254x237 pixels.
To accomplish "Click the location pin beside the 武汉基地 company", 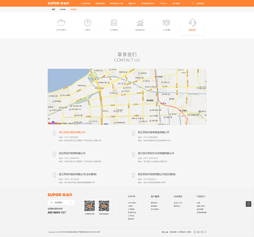I will pyautogui.click(x=133, y=175).
